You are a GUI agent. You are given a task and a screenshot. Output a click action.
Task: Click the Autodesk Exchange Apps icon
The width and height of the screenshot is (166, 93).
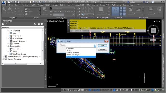point(144,2)
